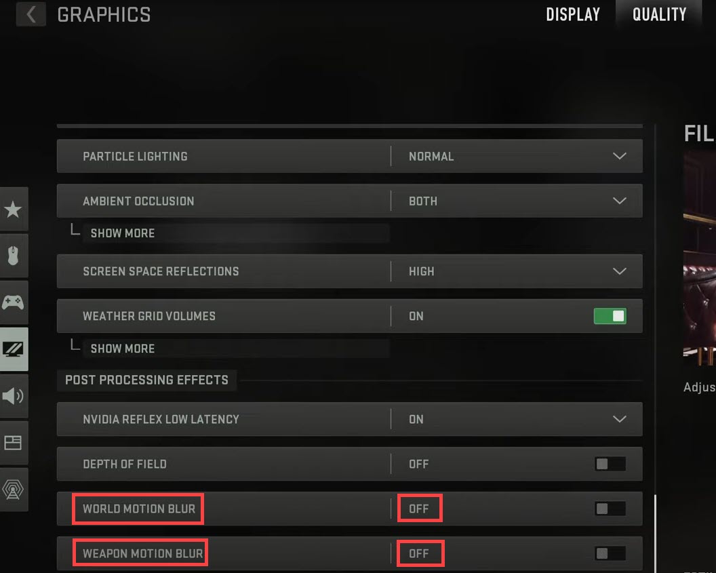Screen dimensions: 716x573
Task: Open Screen Space Reflections dropdown
Action: 618,271
